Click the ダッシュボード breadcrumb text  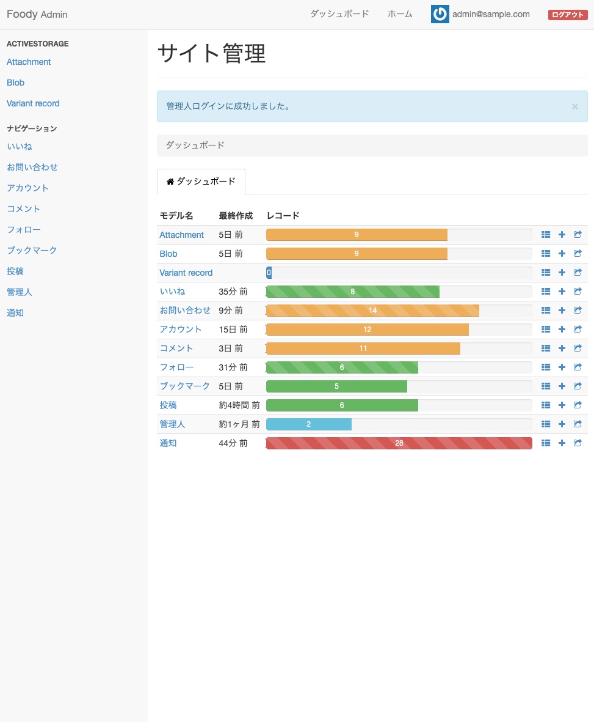[195, 145]
